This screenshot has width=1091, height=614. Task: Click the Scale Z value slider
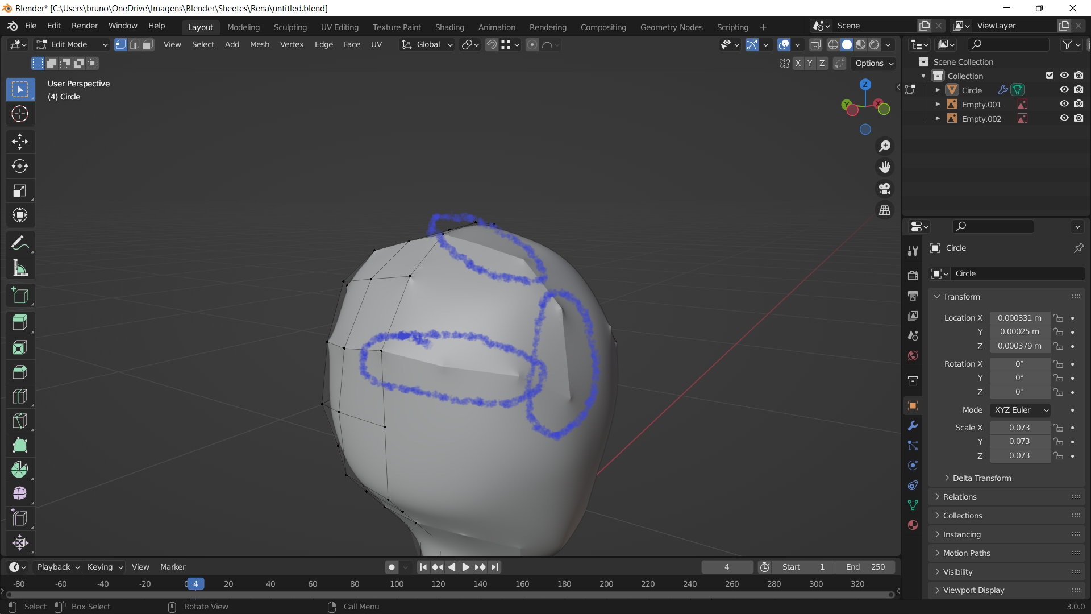pyautogui.click(x=1020, y=455)
